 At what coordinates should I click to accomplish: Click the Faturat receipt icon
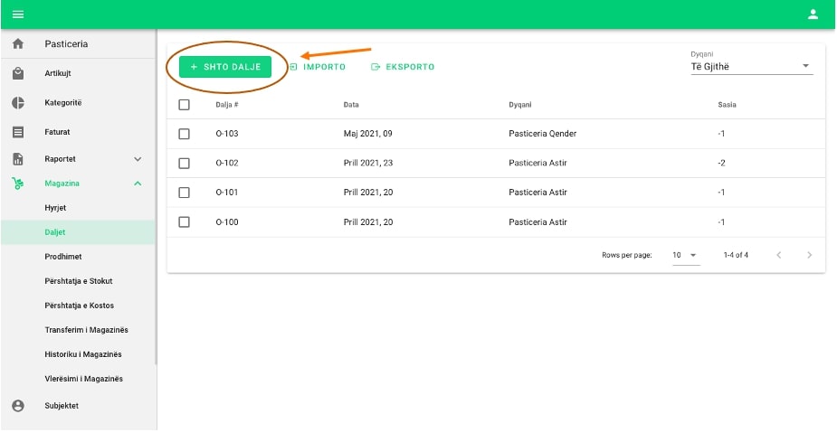point(17,132)
